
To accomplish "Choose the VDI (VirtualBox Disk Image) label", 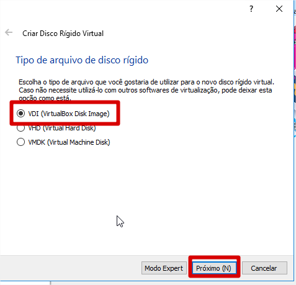I will pos(69,114).
